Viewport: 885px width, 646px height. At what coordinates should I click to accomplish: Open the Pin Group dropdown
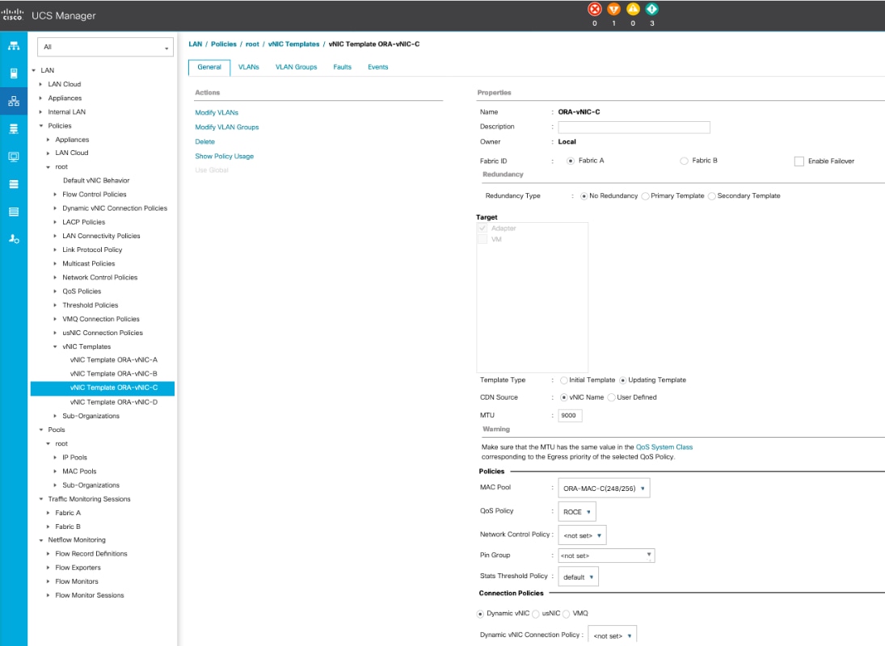point(606,556)
